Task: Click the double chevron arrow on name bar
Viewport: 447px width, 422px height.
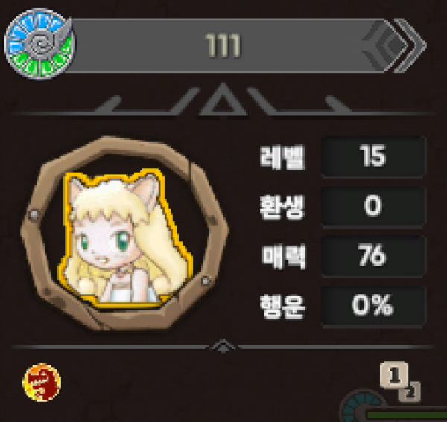Action: 410,45
